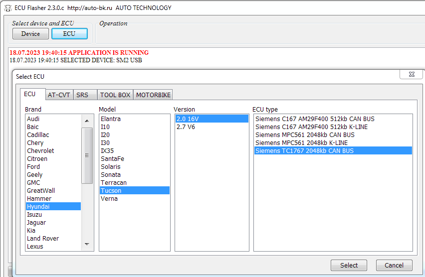Image resolution: width=425 pixels, height=277 pixels.
Task: Cancel the ECU selection dialog
Action: coord(394,265)
